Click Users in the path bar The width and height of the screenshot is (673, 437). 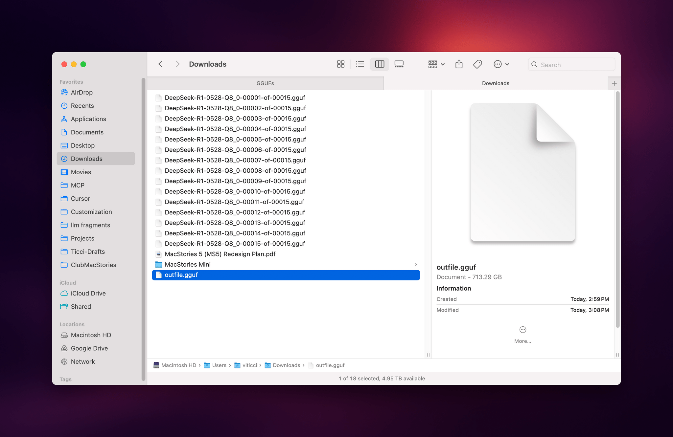[215, 365]
